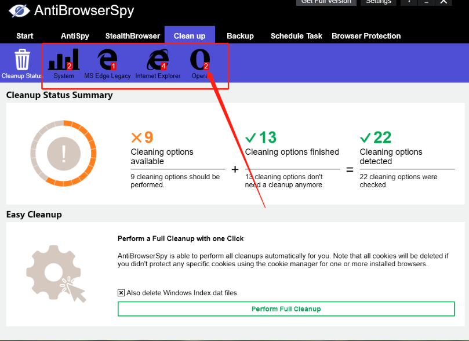
Task: Click the Easy Cleanup heading
Action: pos(34,215)
